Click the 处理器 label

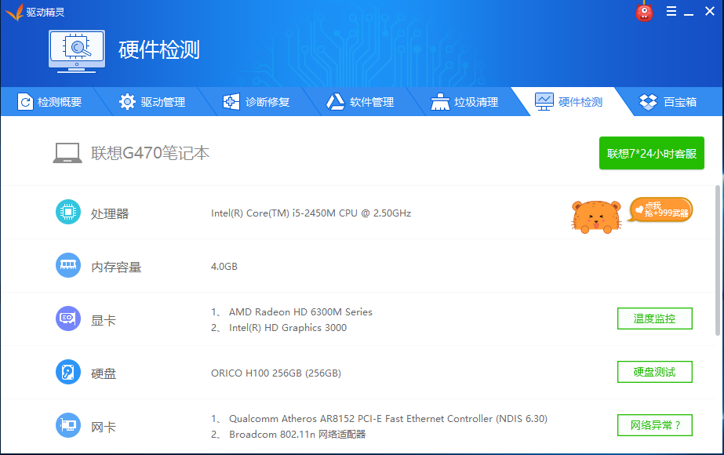[110, 214]
